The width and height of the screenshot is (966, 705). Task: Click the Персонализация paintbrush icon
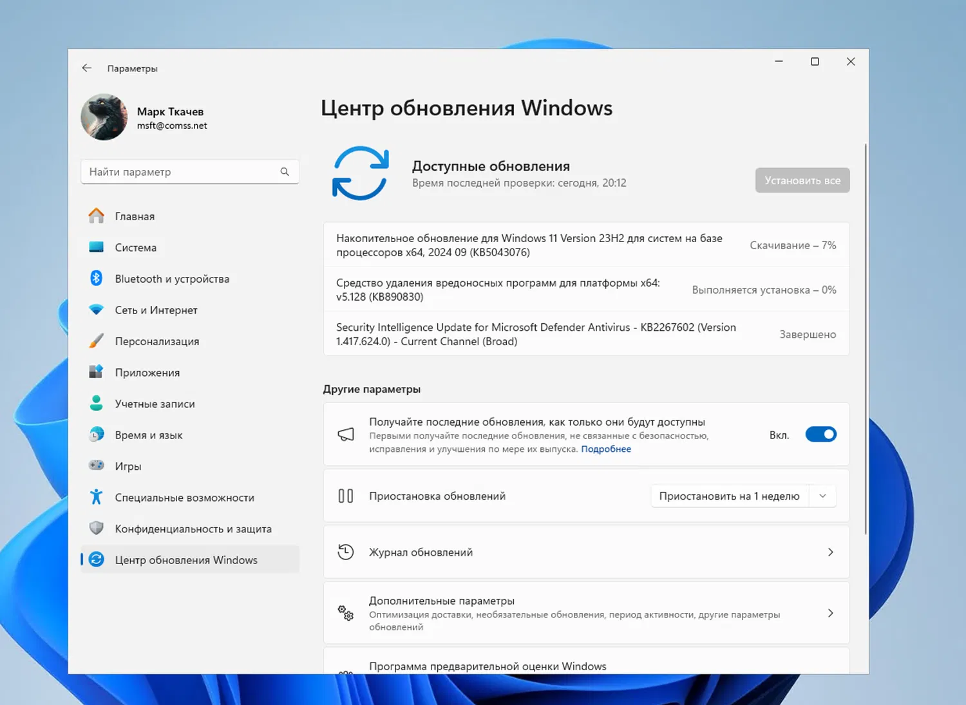97,341
